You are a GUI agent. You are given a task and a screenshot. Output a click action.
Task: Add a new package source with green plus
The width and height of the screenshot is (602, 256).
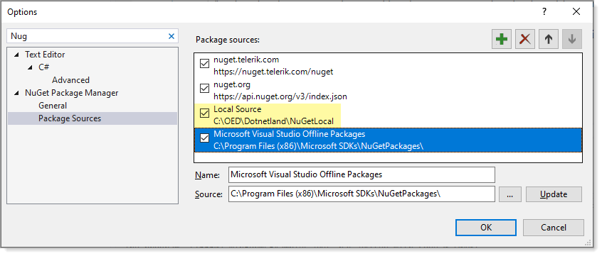502,39
